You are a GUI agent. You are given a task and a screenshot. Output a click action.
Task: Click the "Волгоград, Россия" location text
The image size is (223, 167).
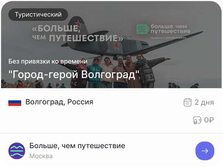tap(59, 102)
